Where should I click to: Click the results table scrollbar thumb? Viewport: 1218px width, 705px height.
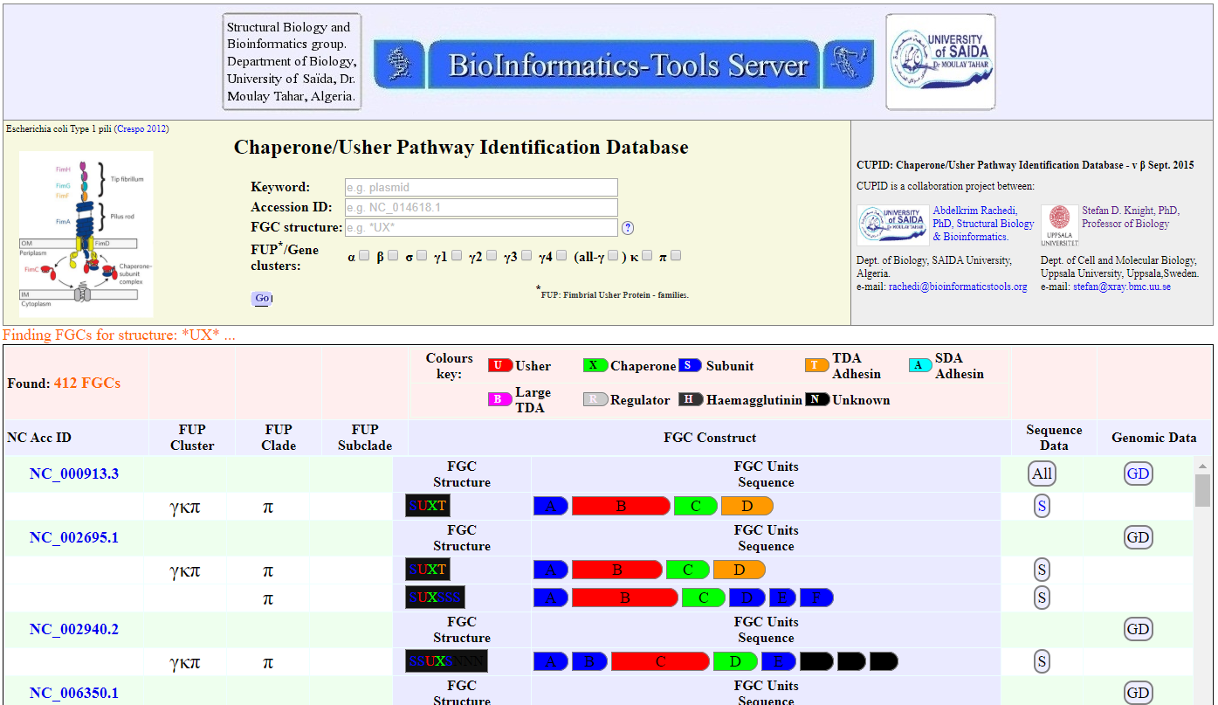pyautogui.click(x=1202, y=490)
